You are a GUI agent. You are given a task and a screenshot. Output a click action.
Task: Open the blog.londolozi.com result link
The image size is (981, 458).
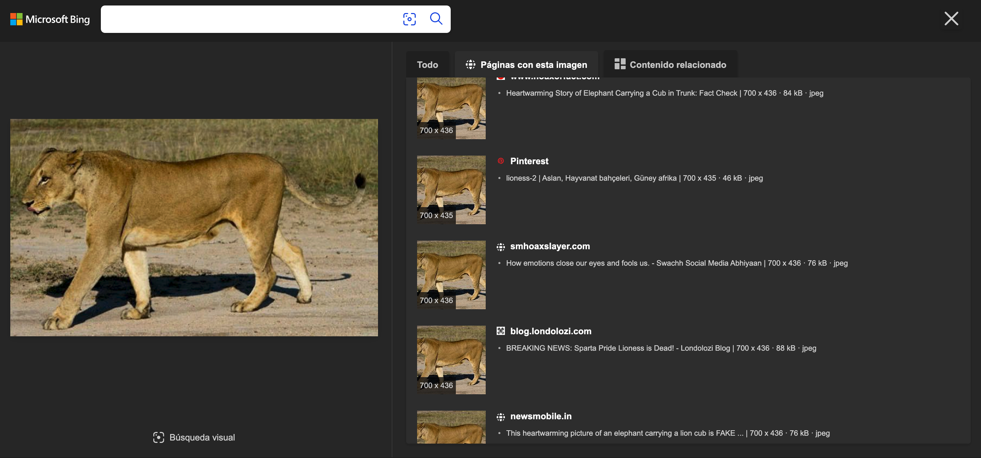coord(550,331)
